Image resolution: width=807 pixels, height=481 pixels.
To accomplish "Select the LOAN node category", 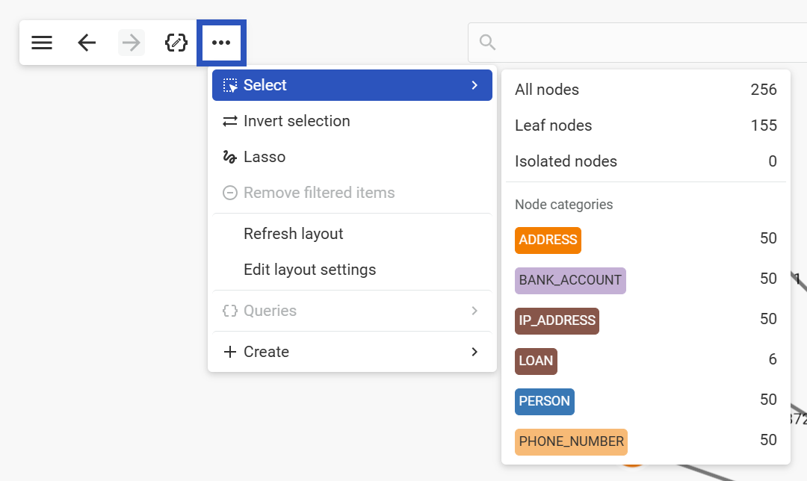I will click(536, 361).
